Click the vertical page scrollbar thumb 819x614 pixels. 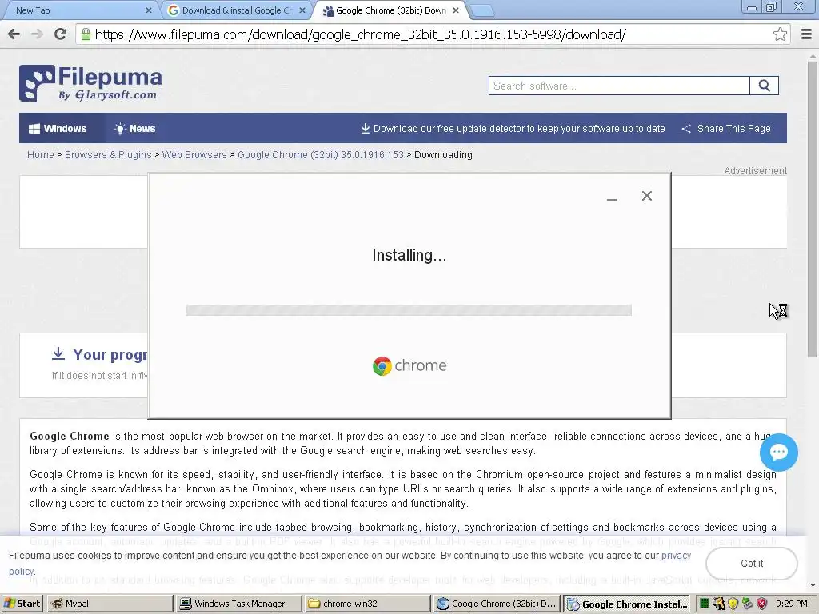813,209
